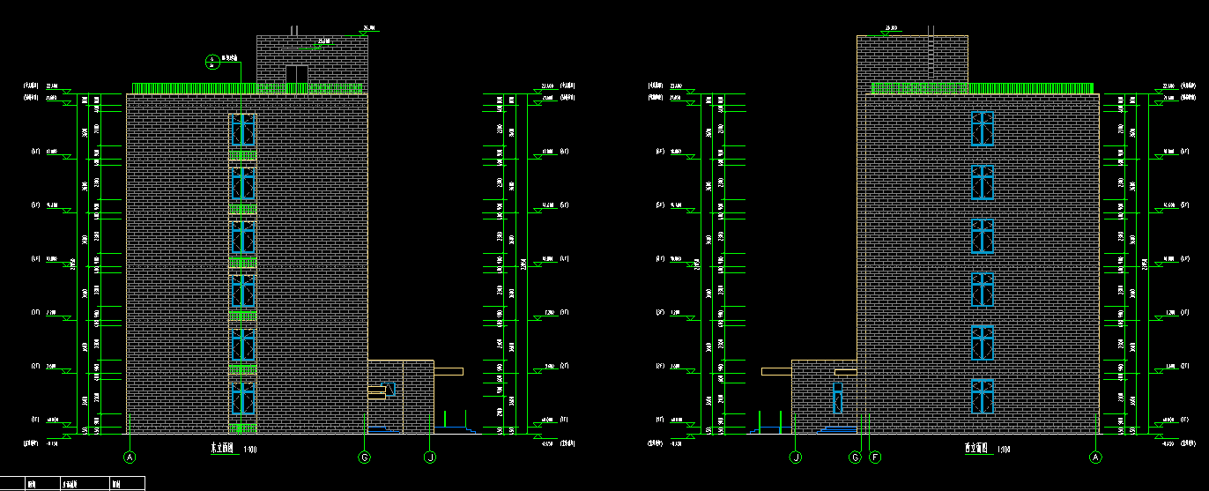Click the east elevation drawing title text
Screen dimensions: 1209x491
point(223,449)
